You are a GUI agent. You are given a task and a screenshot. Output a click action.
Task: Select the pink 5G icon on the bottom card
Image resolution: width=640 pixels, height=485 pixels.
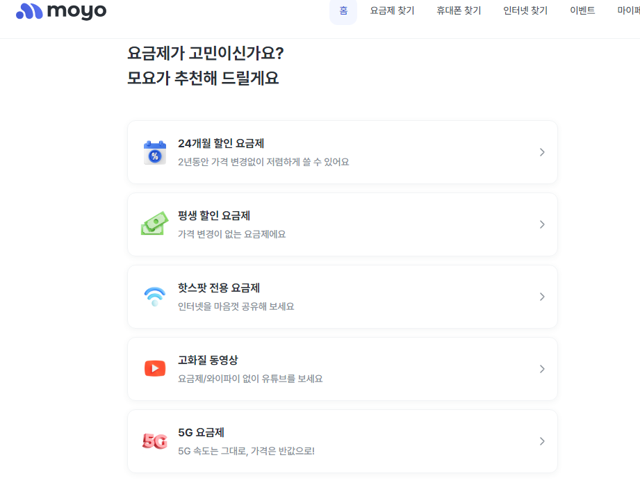click(x=155, y=441)
